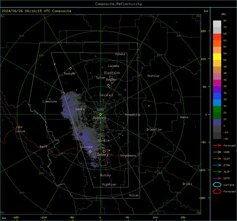Click the Hanna town label

click(184, 117)
